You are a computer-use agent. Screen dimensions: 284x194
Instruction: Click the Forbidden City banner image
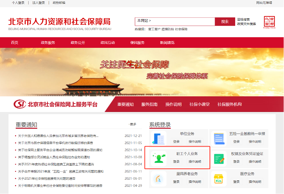(x=142, y=72)
